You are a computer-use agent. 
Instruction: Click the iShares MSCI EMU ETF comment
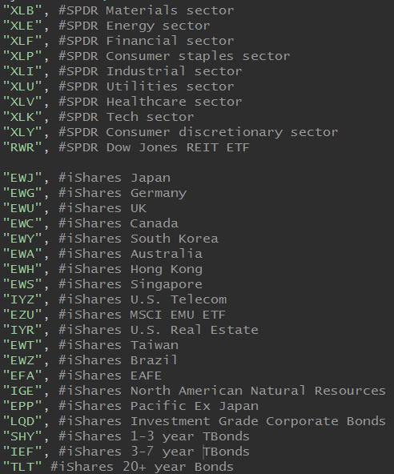pyautogui.click(x=143, y=315)
